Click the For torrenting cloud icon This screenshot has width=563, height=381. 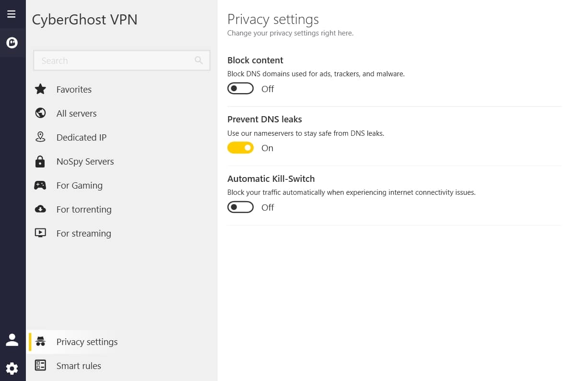pyautogui.click(x=41, y=209)
